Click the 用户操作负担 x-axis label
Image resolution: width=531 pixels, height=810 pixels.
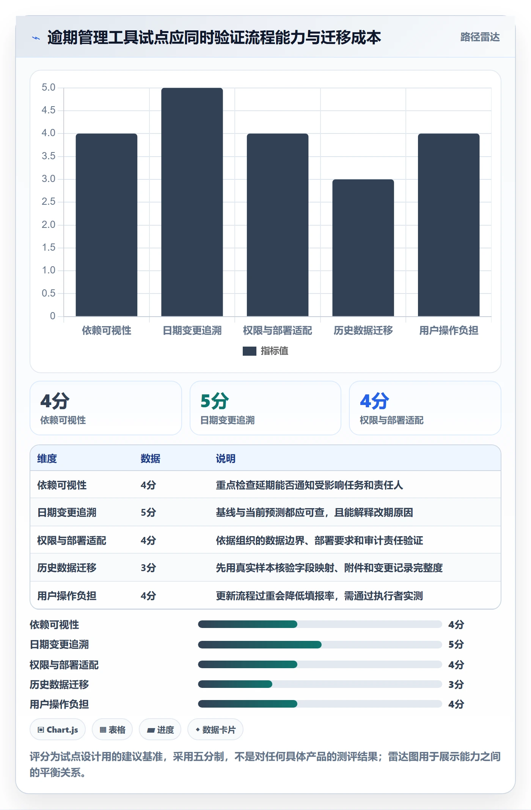(449, 330)
